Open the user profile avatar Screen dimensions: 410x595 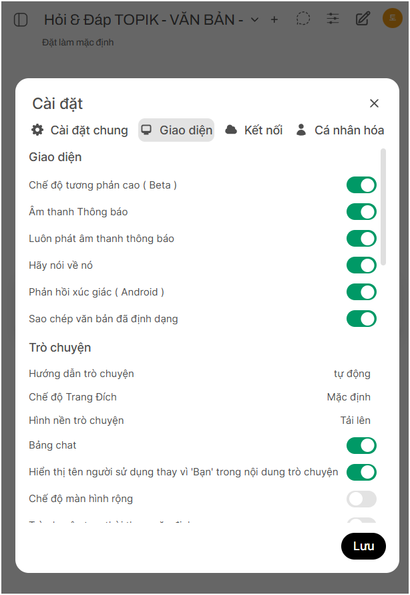pos(392,19)
